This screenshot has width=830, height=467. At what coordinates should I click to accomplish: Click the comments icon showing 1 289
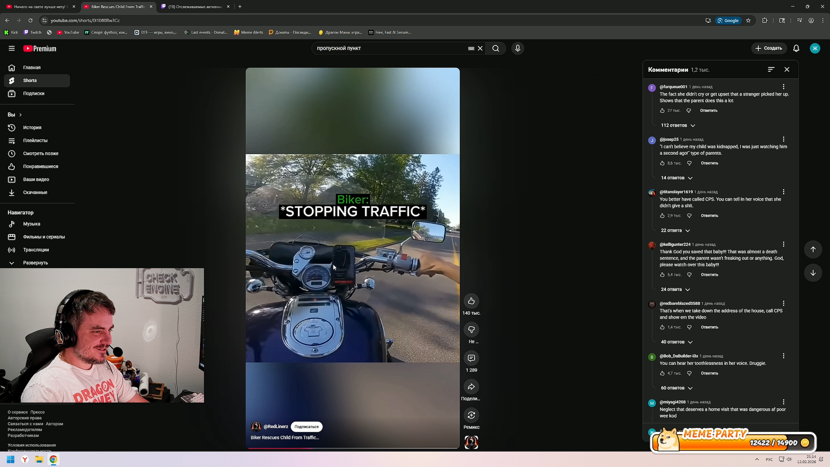coord(471,358)
